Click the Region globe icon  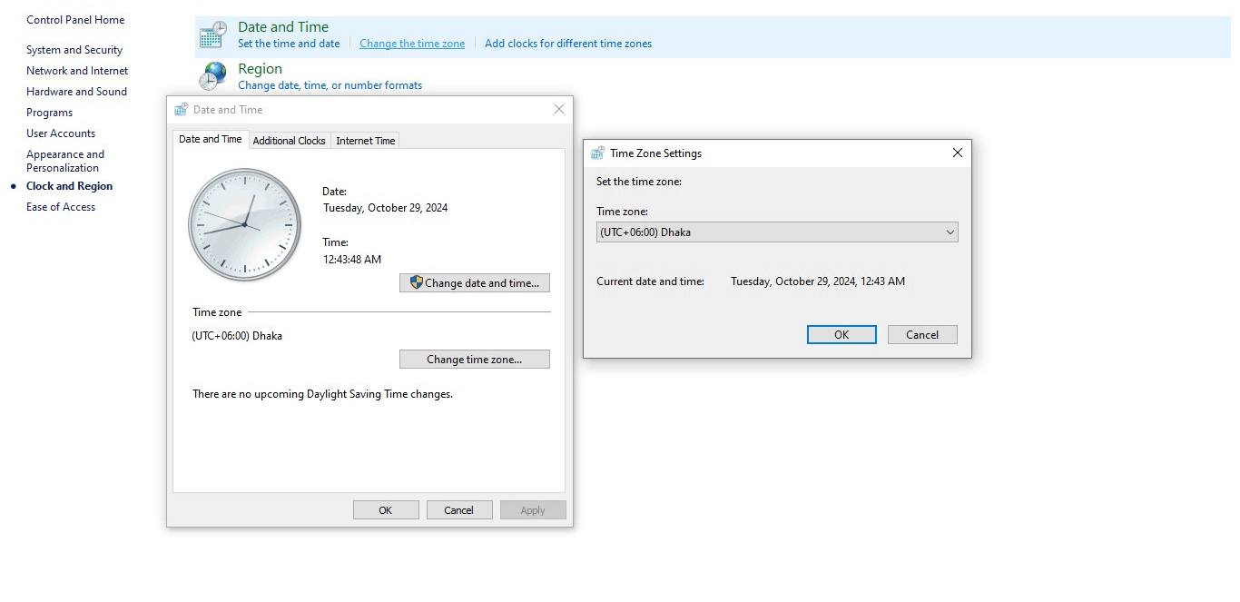click(213, 76)
